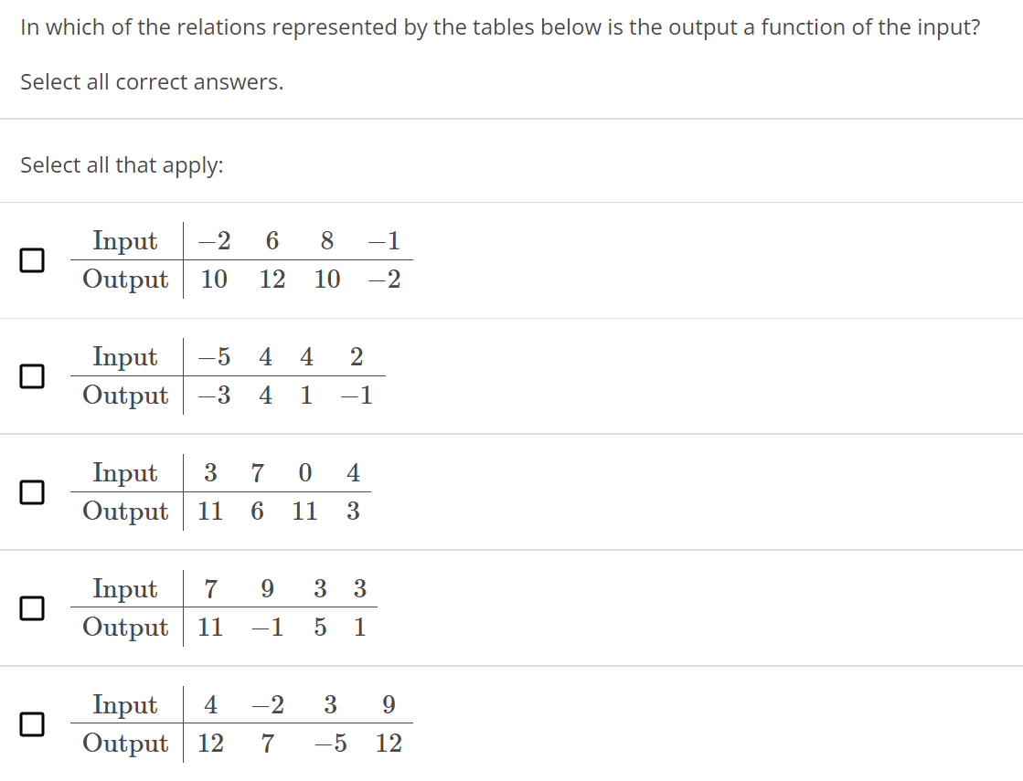
Task: Click the Output label in the second table
Action: [125, 396]
